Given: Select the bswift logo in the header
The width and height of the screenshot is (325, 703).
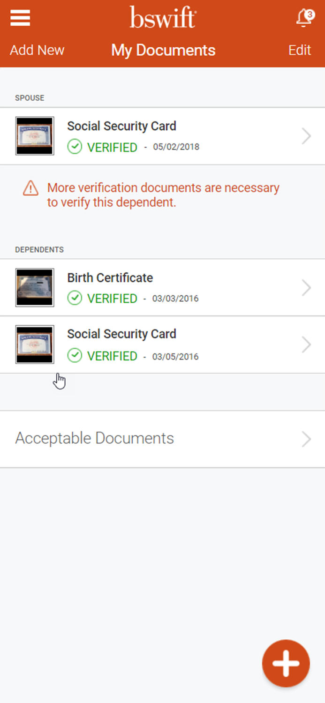Looking at the screenshot, I should pos(162,17).
